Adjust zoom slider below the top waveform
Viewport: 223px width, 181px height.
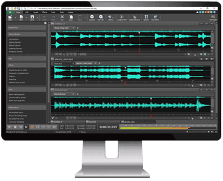(195, 54)
